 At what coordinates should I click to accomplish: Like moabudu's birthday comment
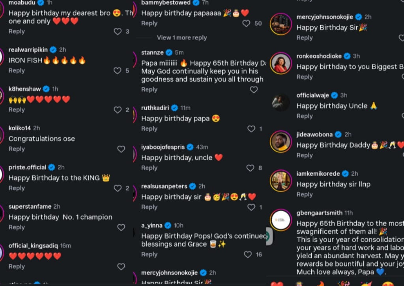pyautogui.click(x=118, y=32)
